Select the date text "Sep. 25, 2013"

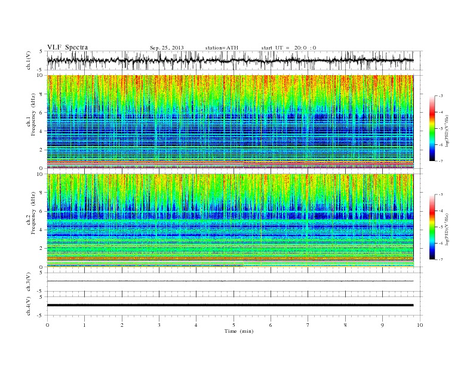click(167, 48)
